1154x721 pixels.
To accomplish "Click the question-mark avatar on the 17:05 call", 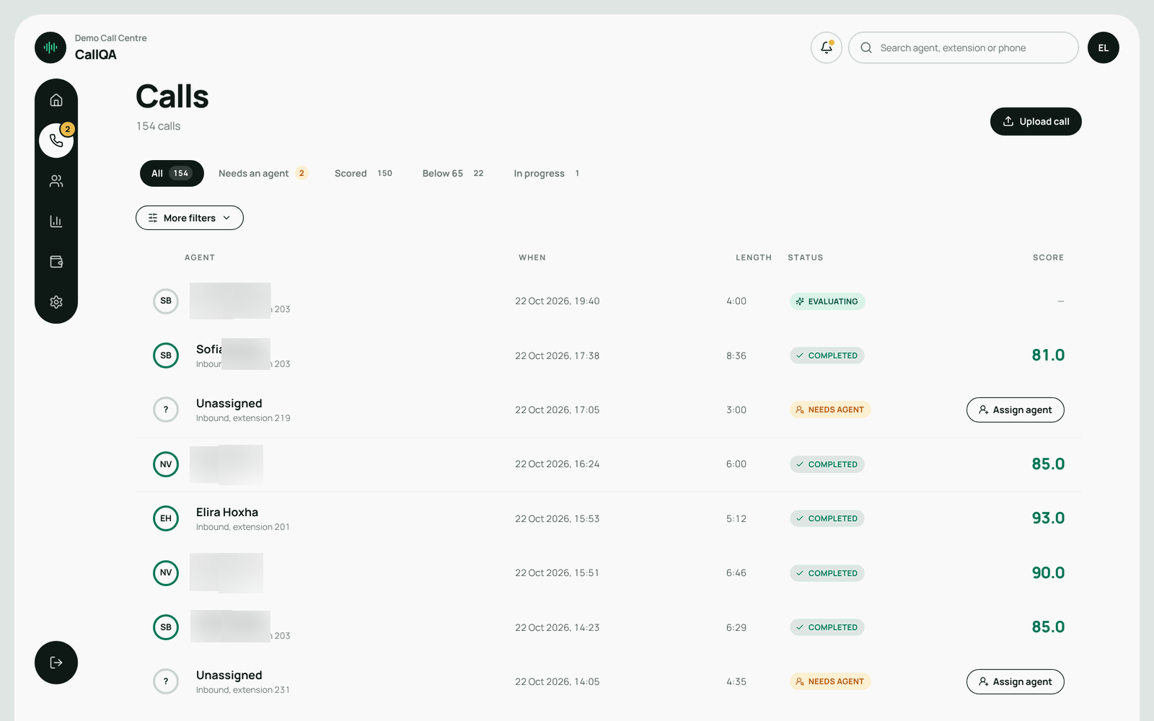I will (166, 410).
